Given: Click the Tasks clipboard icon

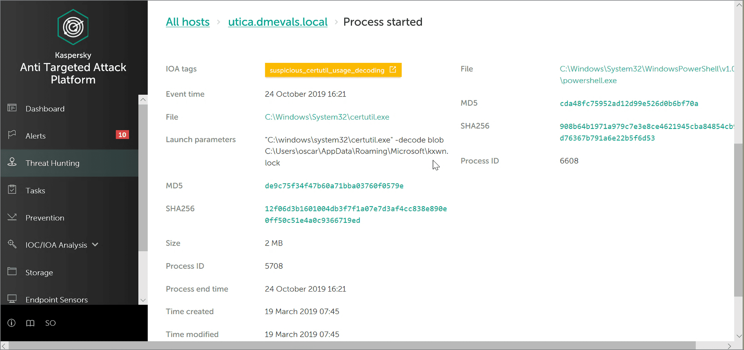Looking at the screenshot, I should click(x=12, y=190).
